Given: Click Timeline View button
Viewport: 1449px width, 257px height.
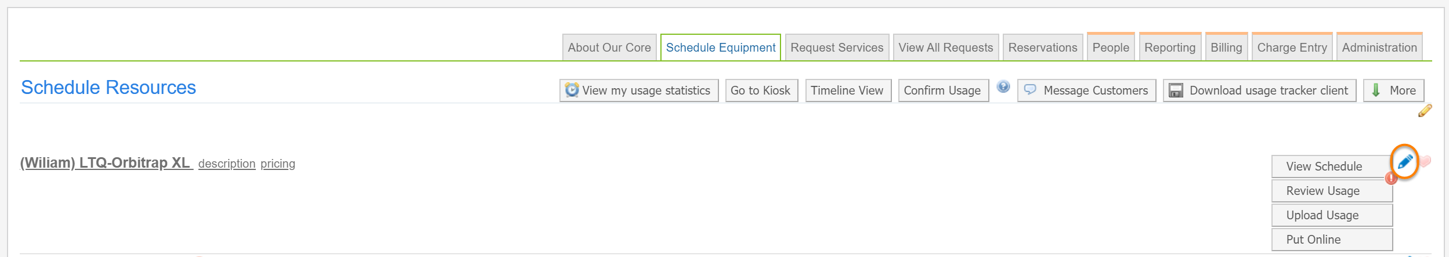Looking at the screenshot, I should pos(847,91).
